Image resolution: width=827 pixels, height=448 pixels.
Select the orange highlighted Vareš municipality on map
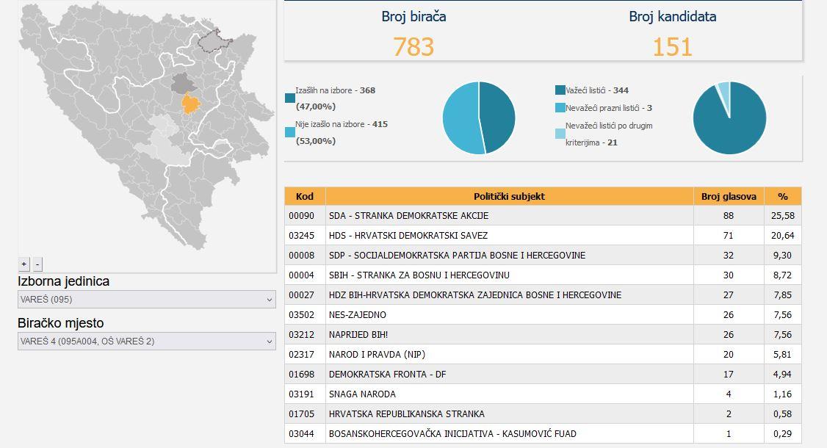click(x=190, y=104)
